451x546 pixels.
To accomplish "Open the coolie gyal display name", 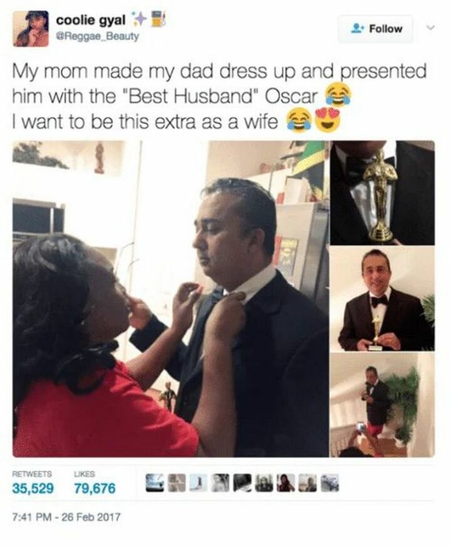I will tap(91, 21).
